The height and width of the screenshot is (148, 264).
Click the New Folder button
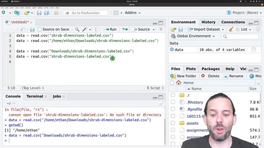[x=183, y=76]
